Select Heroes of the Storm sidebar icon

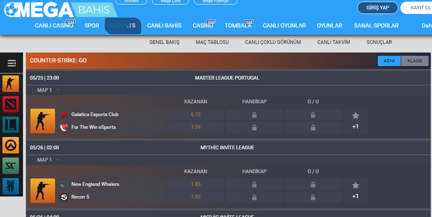pyautogui.click(x=11, y=186)
